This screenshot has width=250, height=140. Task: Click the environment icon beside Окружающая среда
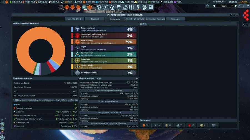(x=136, y=78)
